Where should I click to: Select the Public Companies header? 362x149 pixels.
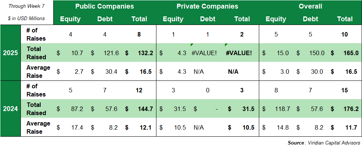[x=105, y=6]
